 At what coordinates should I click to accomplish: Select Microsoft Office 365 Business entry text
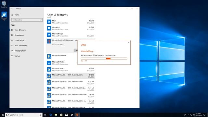pos(65,40)
